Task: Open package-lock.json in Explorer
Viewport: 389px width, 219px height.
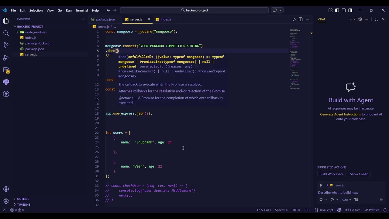Action: [38, 43]
